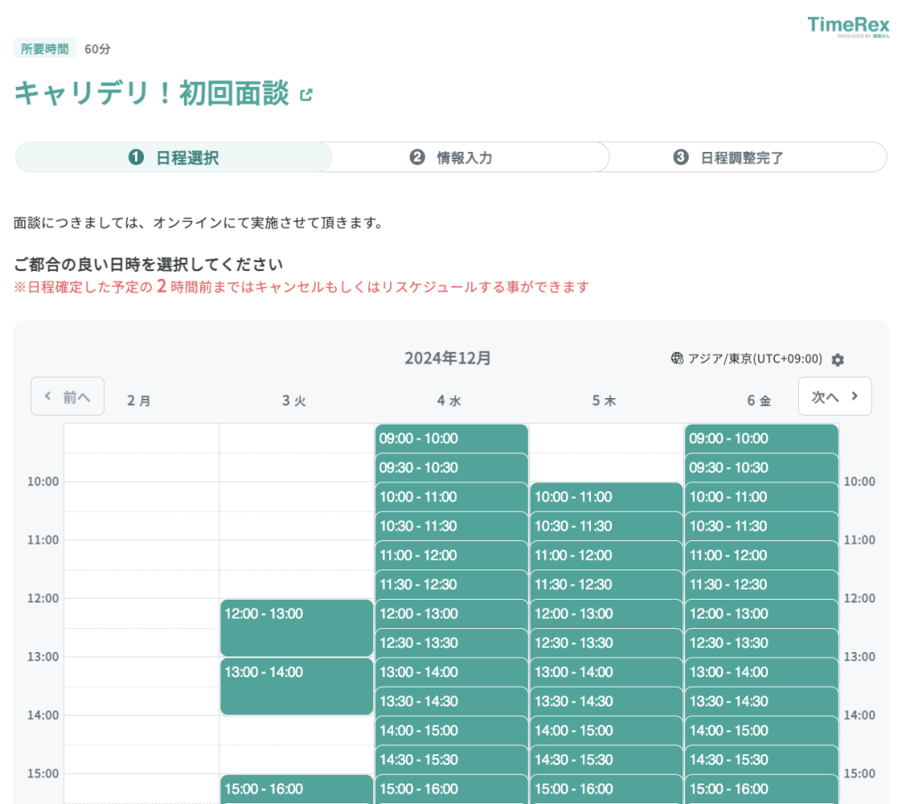This screenshot has width=910, height=804.
Task: Click the 4 水 Wednesday column header
Action: pyautogui.click(x=449, y=401)
